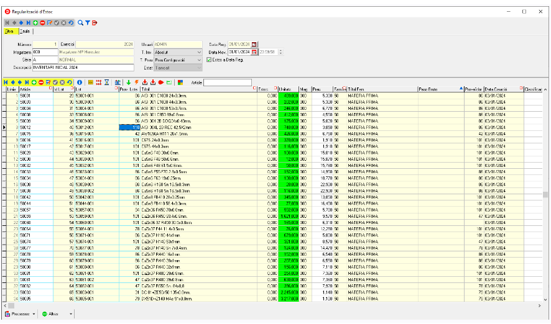This screenshot has width=551, height=324.
Task: Select highlighted Prov. Lote cell 110
Action: pos(130,128)
